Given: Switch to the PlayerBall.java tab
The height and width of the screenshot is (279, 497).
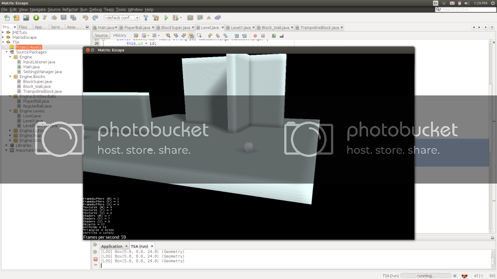Looking at the screenshot, I should [137, 28].
